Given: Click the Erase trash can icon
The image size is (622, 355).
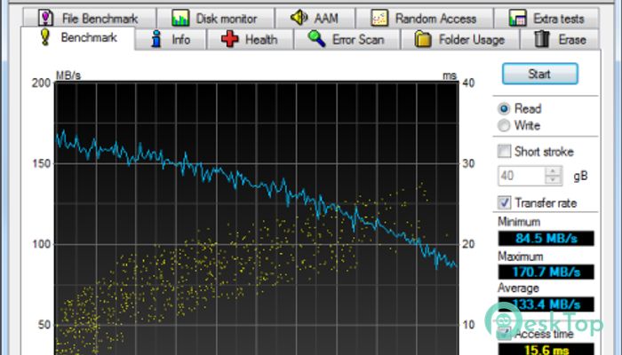Looking at the screenshot, I should click(x=541, y=39).
